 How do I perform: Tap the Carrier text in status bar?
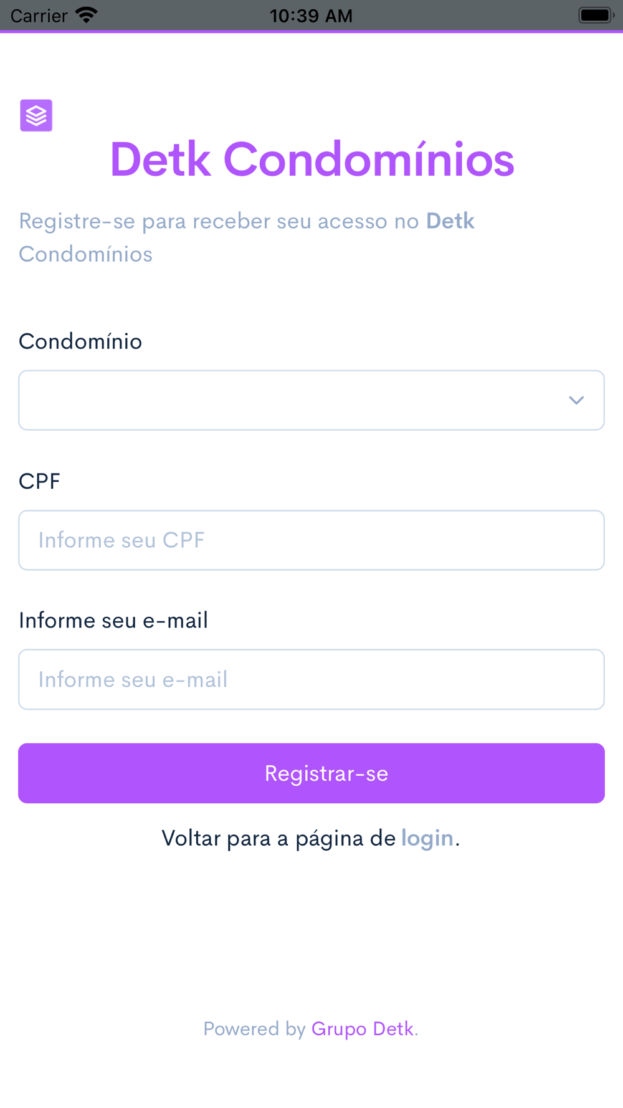pos(39,16)
